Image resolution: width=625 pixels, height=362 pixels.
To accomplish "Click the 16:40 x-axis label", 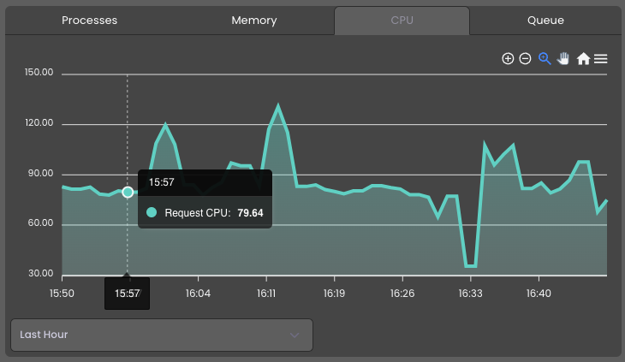I will coord(539,294).
